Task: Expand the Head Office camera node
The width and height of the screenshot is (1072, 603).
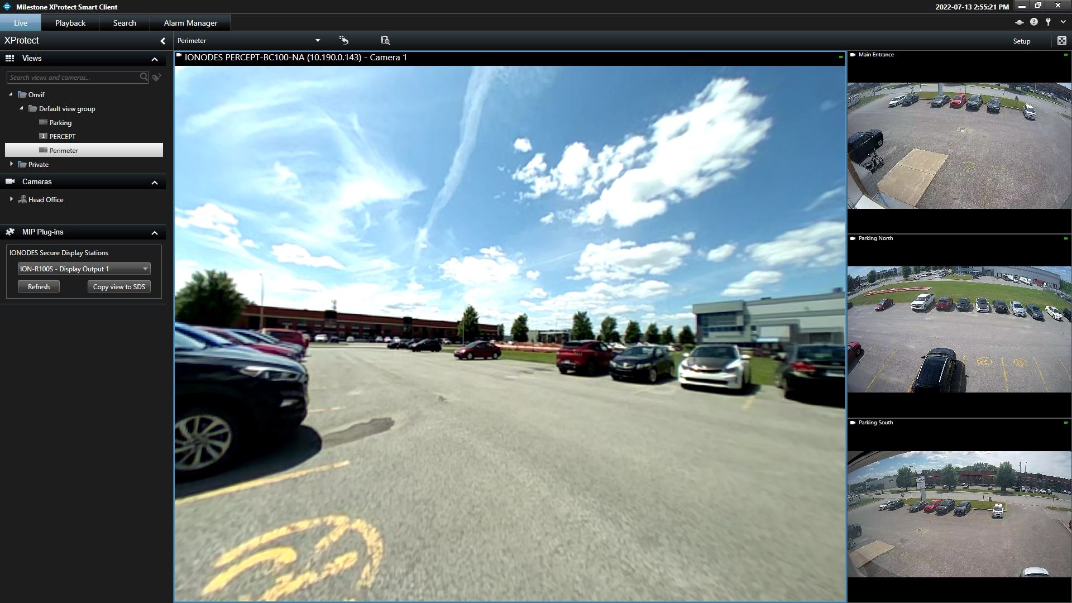Action: click(11, 199)
